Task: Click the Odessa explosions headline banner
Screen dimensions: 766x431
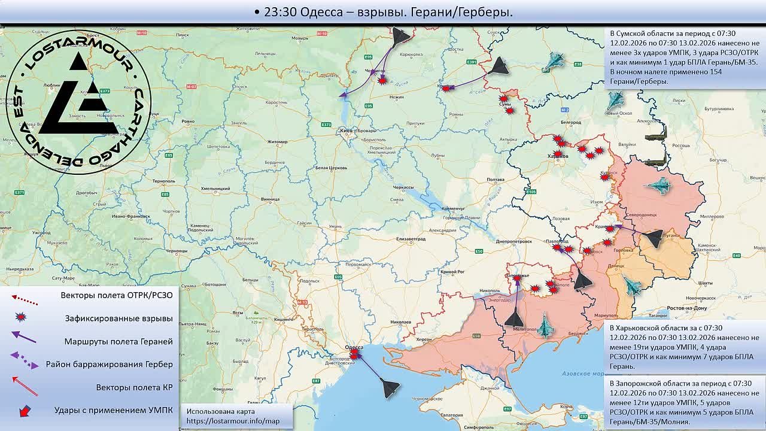Action: pos(383,12)
